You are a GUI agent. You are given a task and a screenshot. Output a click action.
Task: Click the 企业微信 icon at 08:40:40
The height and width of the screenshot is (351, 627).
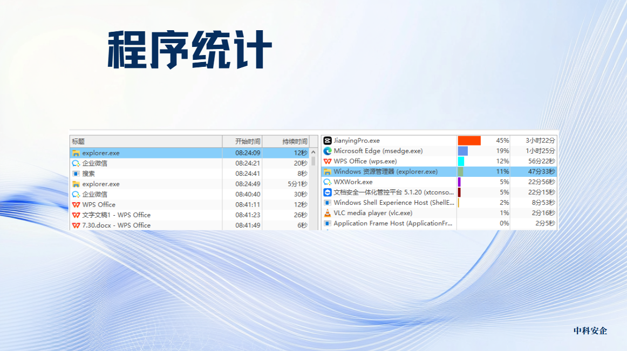pos(76,195)
